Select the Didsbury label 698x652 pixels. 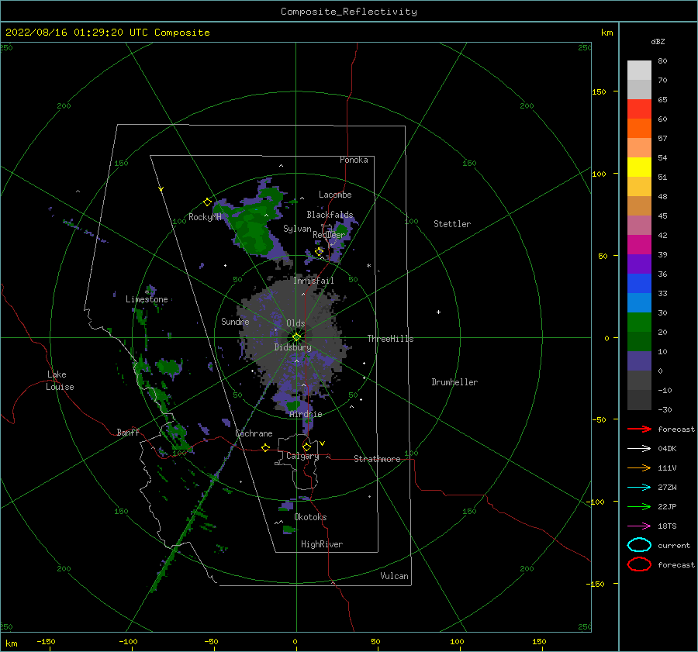[x=293, y=347]
